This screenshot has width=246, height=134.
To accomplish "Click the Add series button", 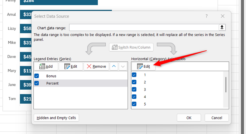I will 46,66.
